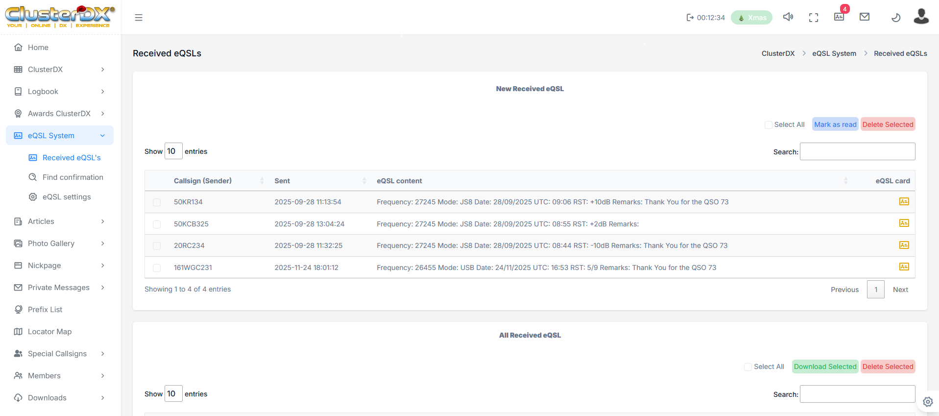
Task: Open the private messages envelope icon
Action: pos(865,17)
